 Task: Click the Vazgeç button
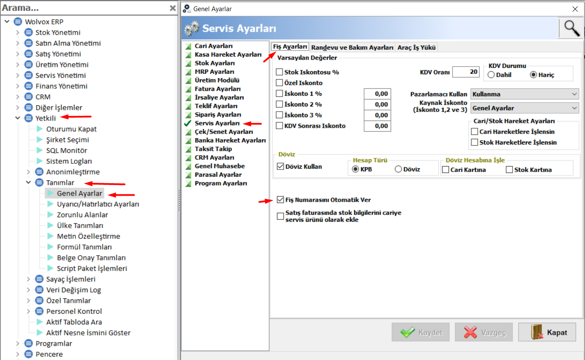click(x=483, y=332)
